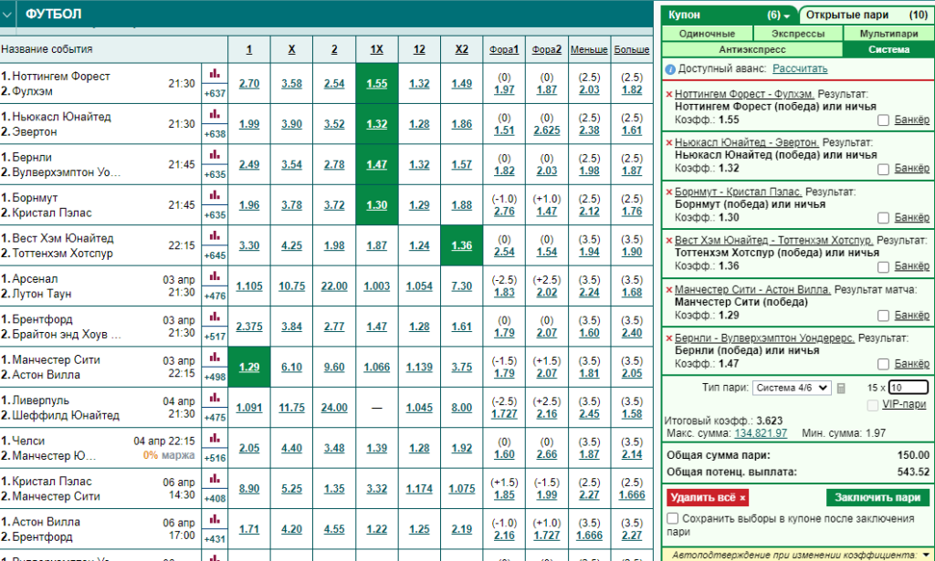935x561 pixels.
Task: Deselect highlighted 1.36 X2 West Ham – Tottenham
Action: (x=461, y=245)
